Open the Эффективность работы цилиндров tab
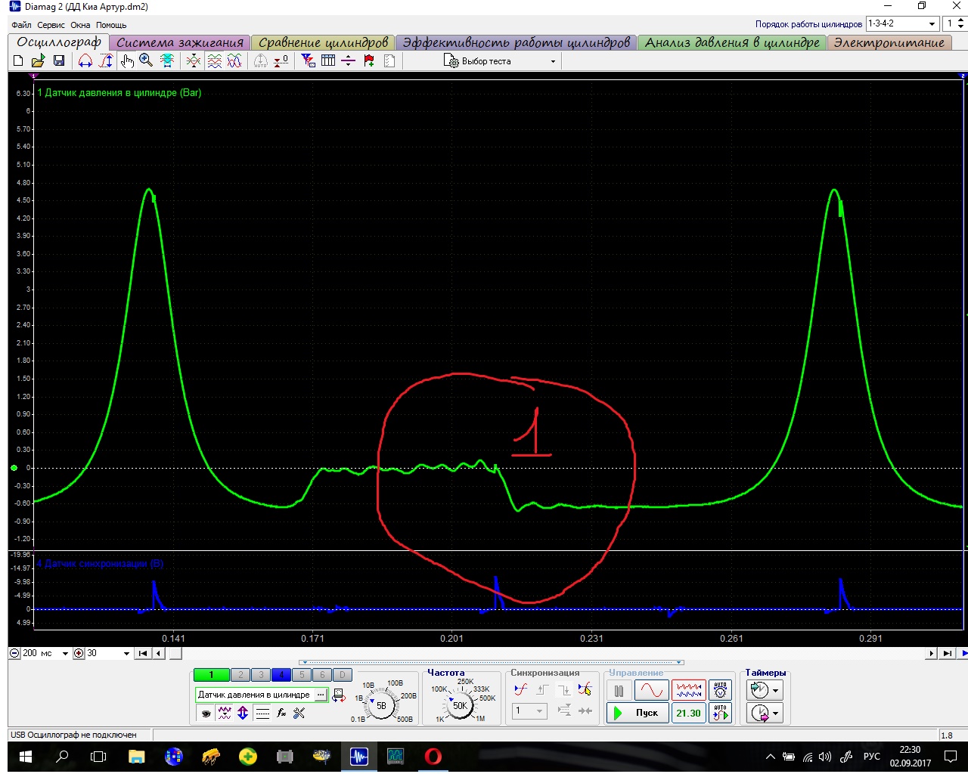This screenshot has width=968, height=774. tap(516, 43)
